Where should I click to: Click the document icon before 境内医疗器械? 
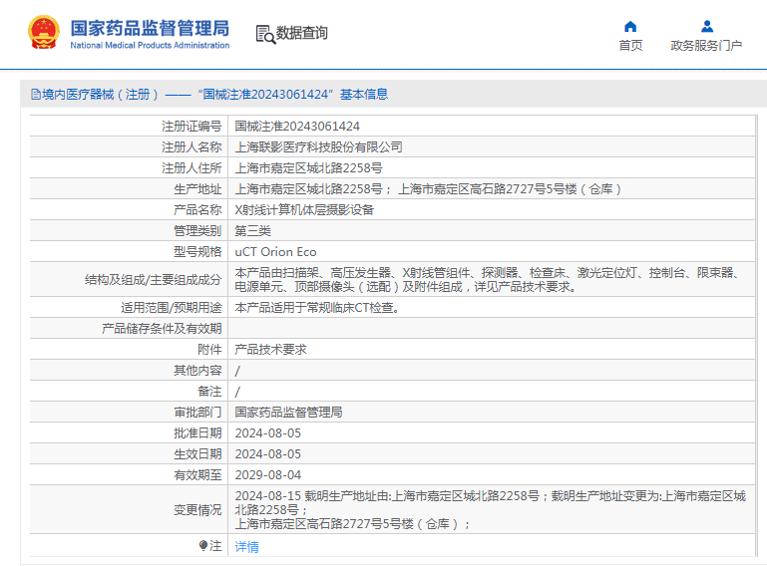point(36,95)
